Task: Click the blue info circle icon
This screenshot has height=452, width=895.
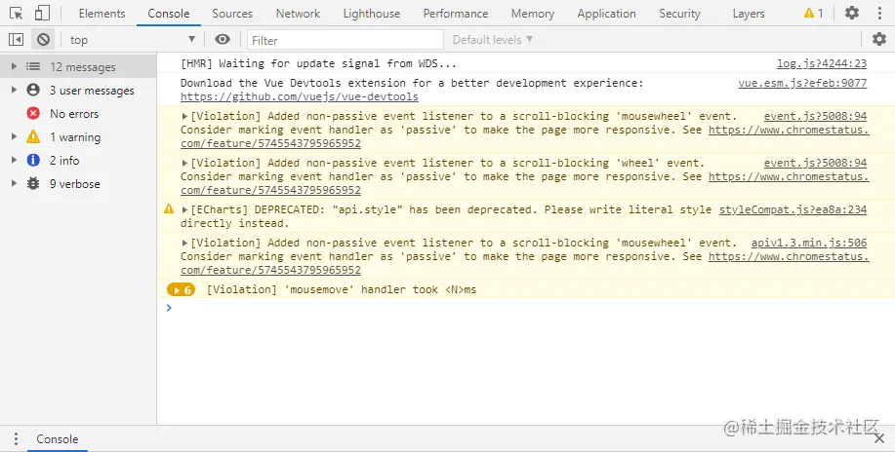Action: point(33,160)
